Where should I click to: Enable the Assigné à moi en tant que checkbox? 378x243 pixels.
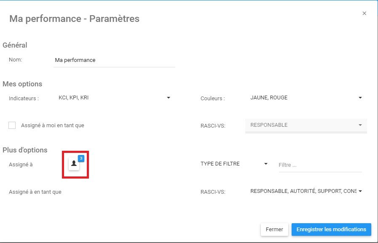coord(12,125)
